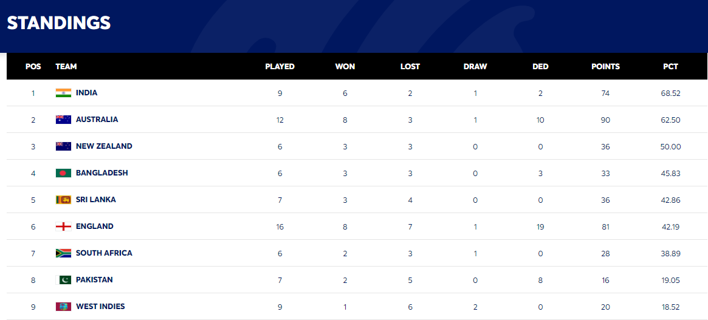
Task: Open the WEST INDIES team name
Action: point(100,307)
